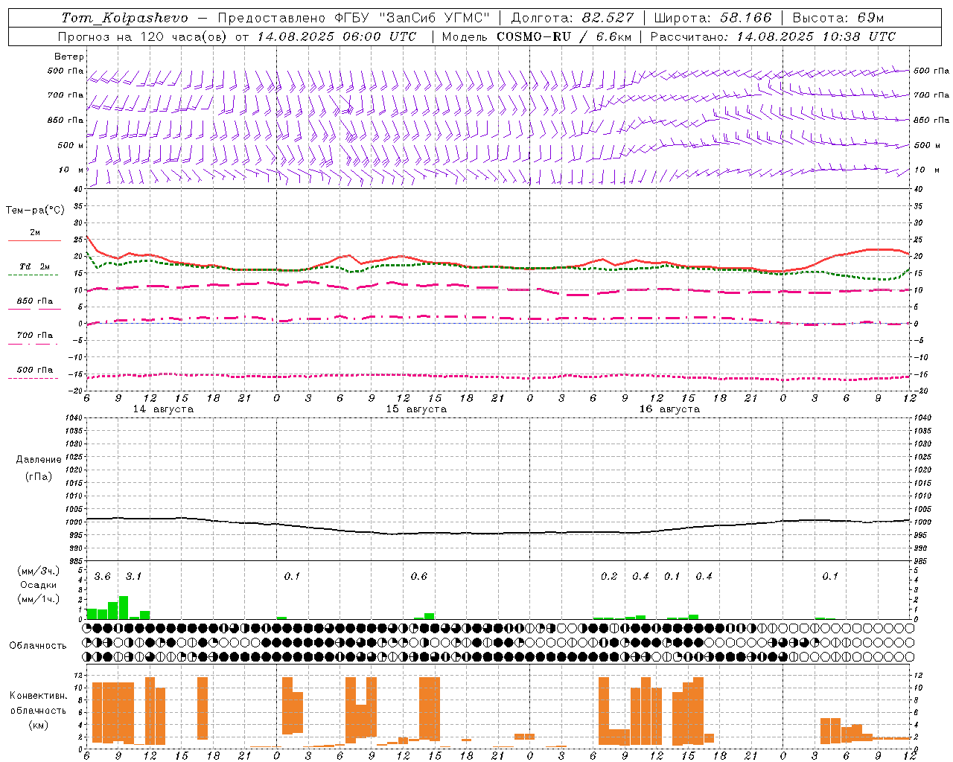Click the 3.6 precipitation total value
Image resolution: width=953 pixels, height=762 pixels.
click(102, 577)
